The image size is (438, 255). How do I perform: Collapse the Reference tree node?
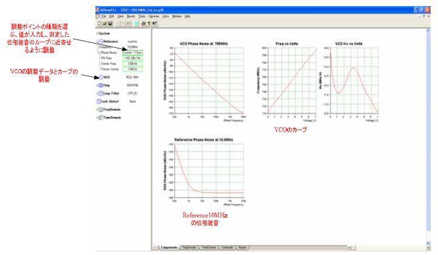pyautogui.click(x=98, y=41)
